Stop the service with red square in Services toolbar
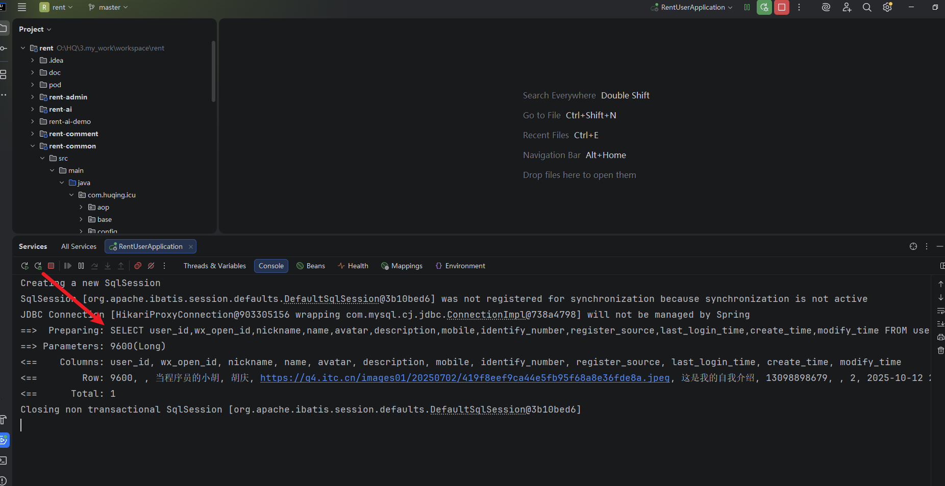The height and width of the screenshot is (486, 945). (51, 266)
